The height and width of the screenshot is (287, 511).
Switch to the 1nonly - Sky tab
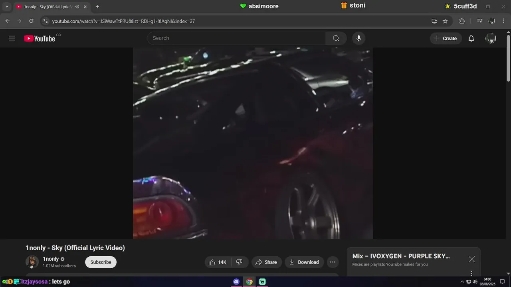tap(48, 7)
